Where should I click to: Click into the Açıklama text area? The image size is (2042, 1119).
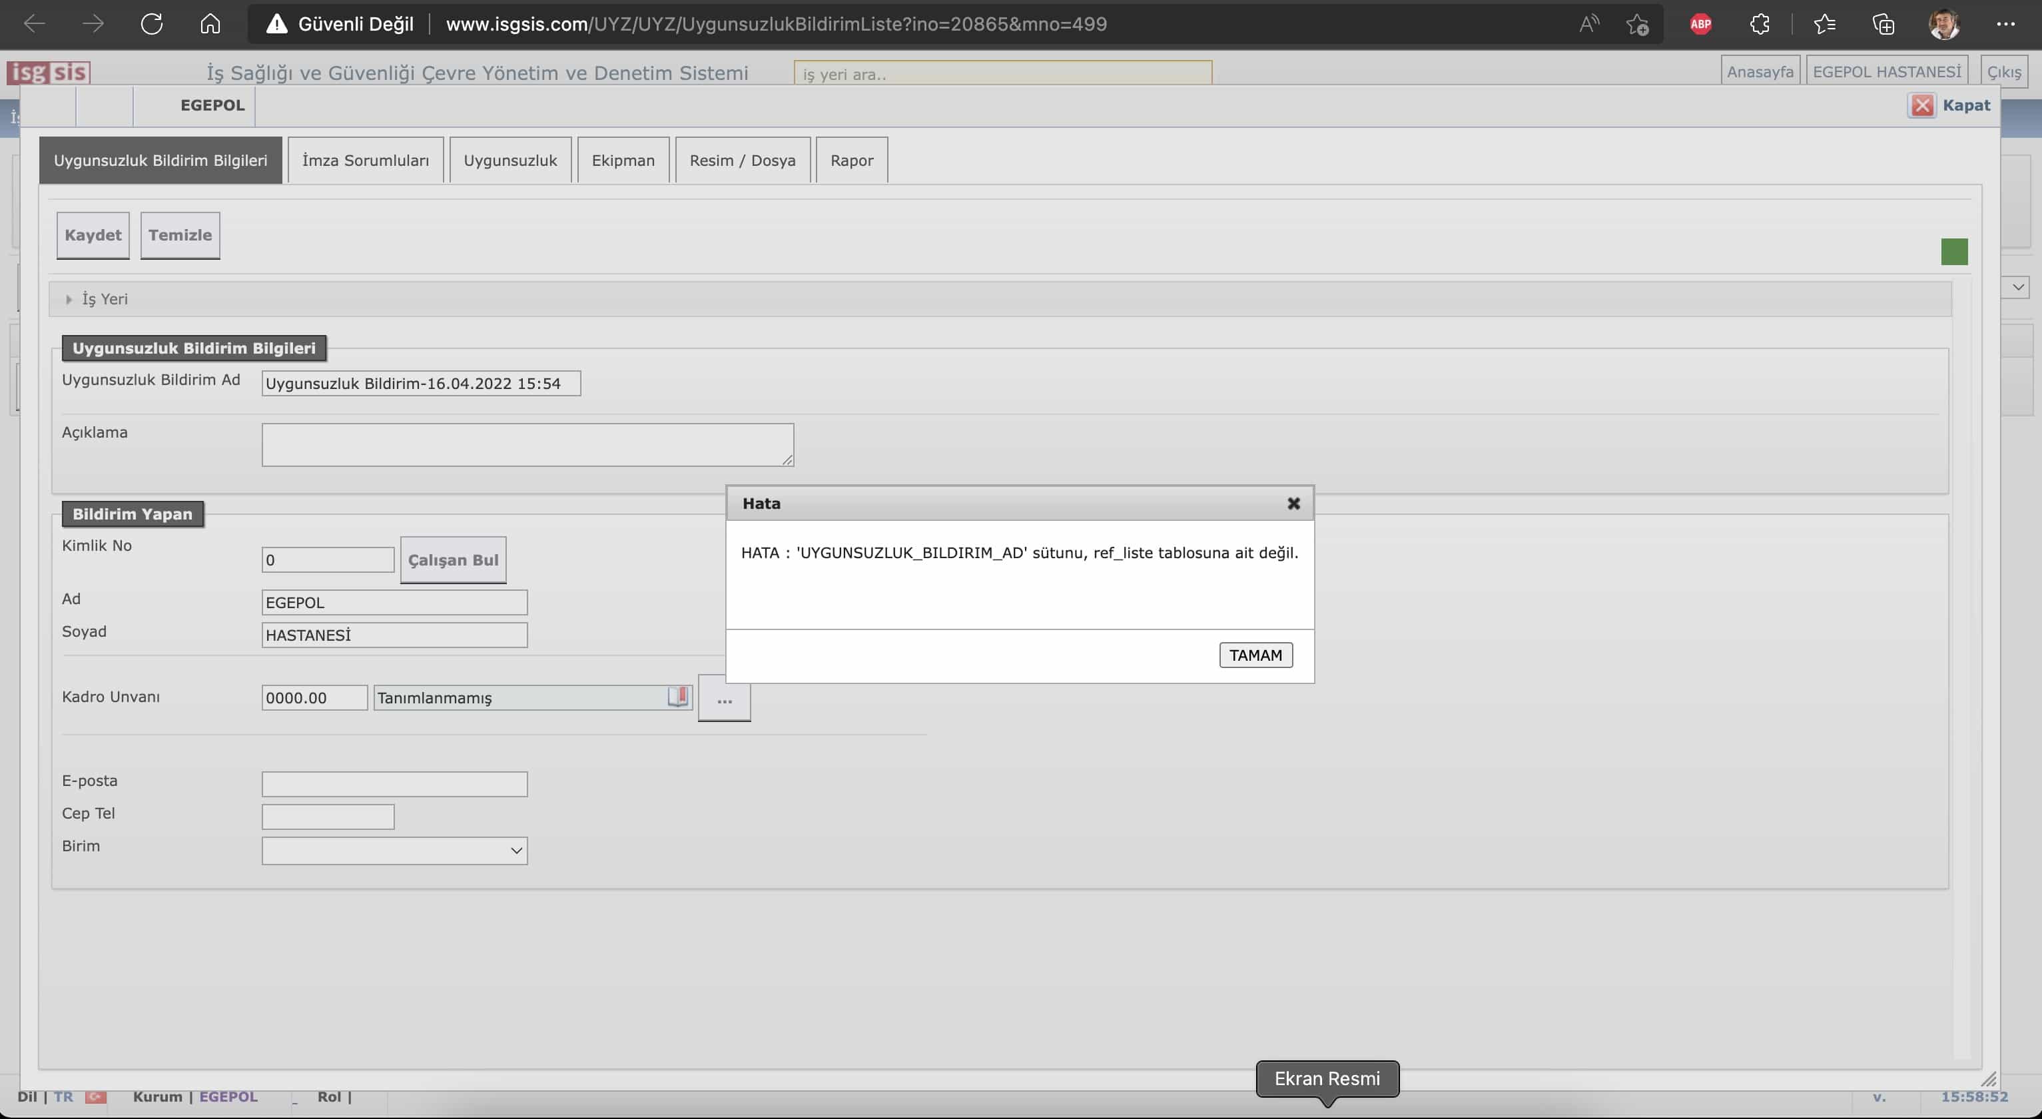click(x=527, y=444)
